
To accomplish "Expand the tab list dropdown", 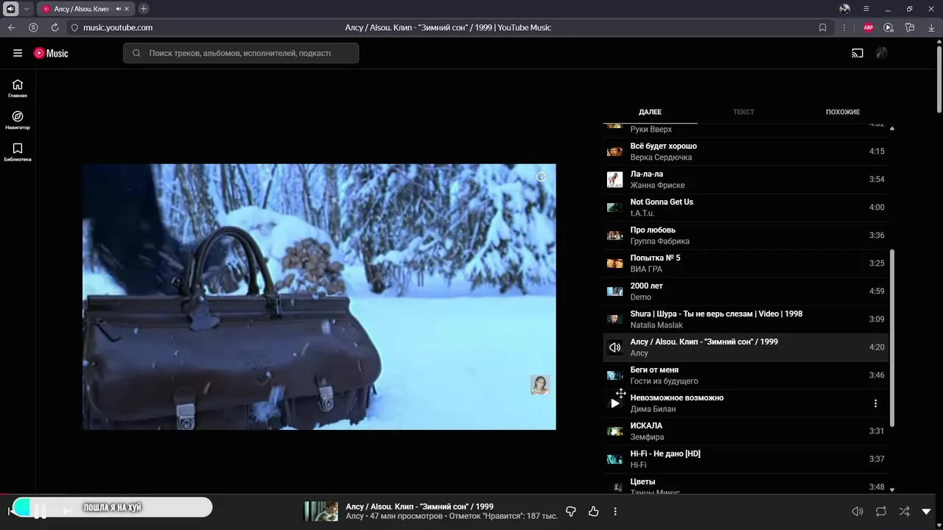I will click(x=27, y=9).
